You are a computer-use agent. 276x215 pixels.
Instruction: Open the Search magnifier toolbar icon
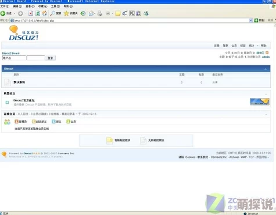[x=52, y=13]
